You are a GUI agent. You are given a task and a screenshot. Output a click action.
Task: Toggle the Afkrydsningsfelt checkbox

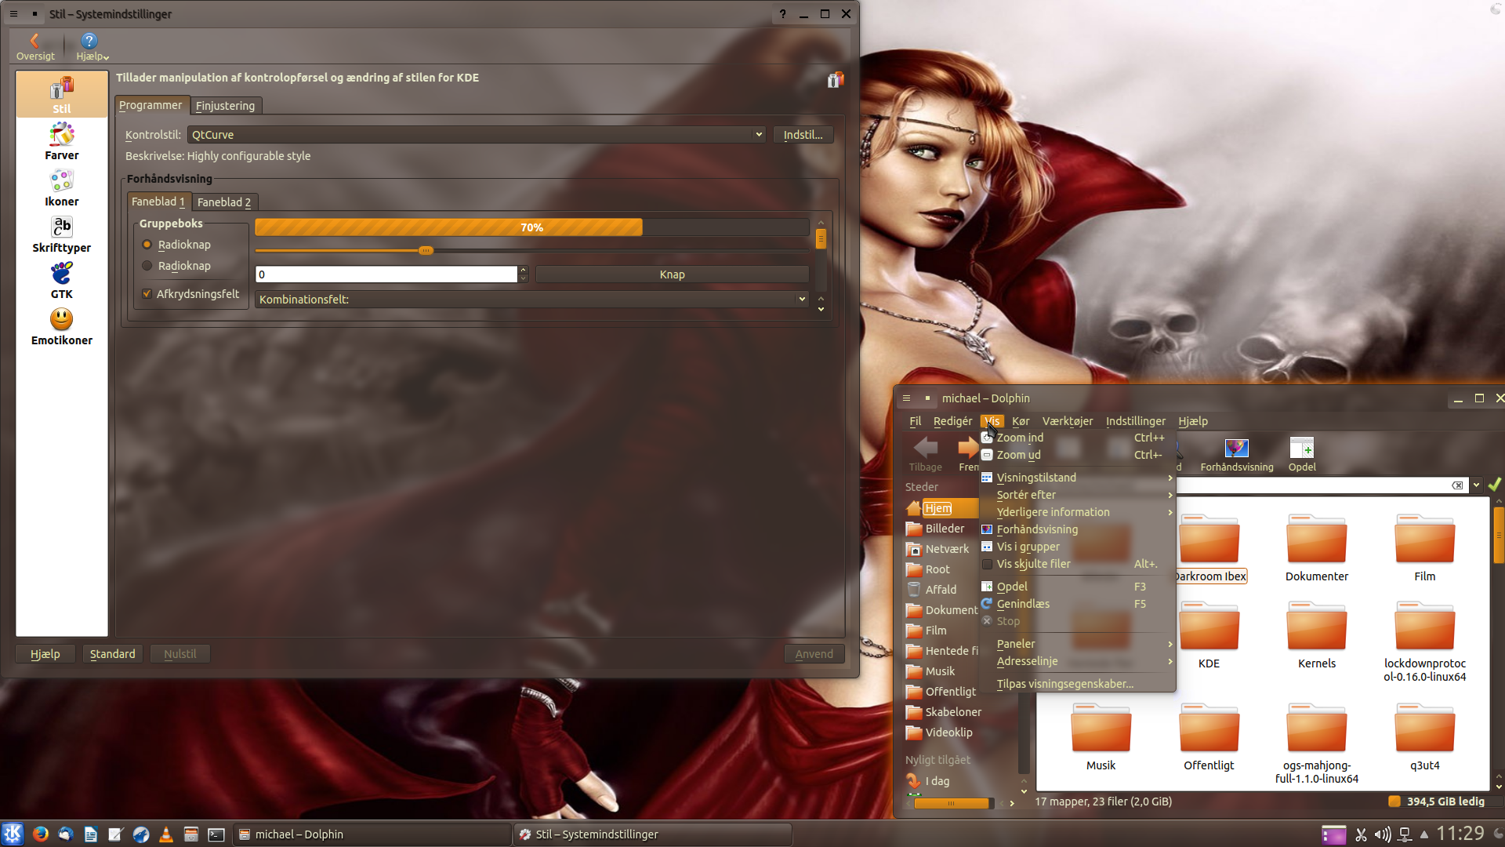click(x=190, y=294)
